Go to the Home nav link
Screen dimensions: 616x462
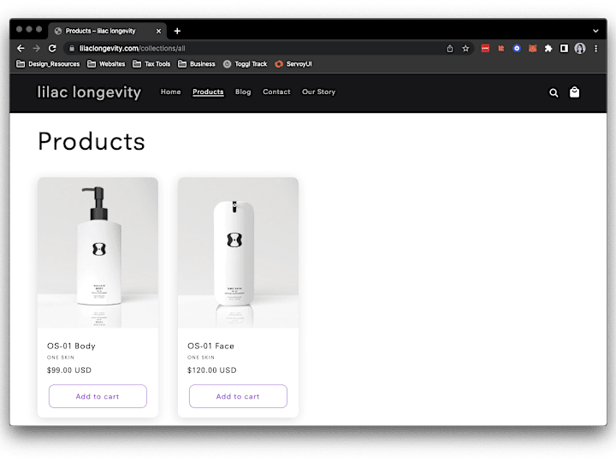pyautogui.click(x=170, y=92)
